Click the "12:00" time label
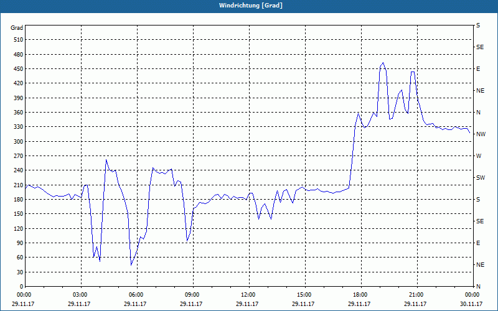Screen dimensions: 498x311 coord(248,295)
